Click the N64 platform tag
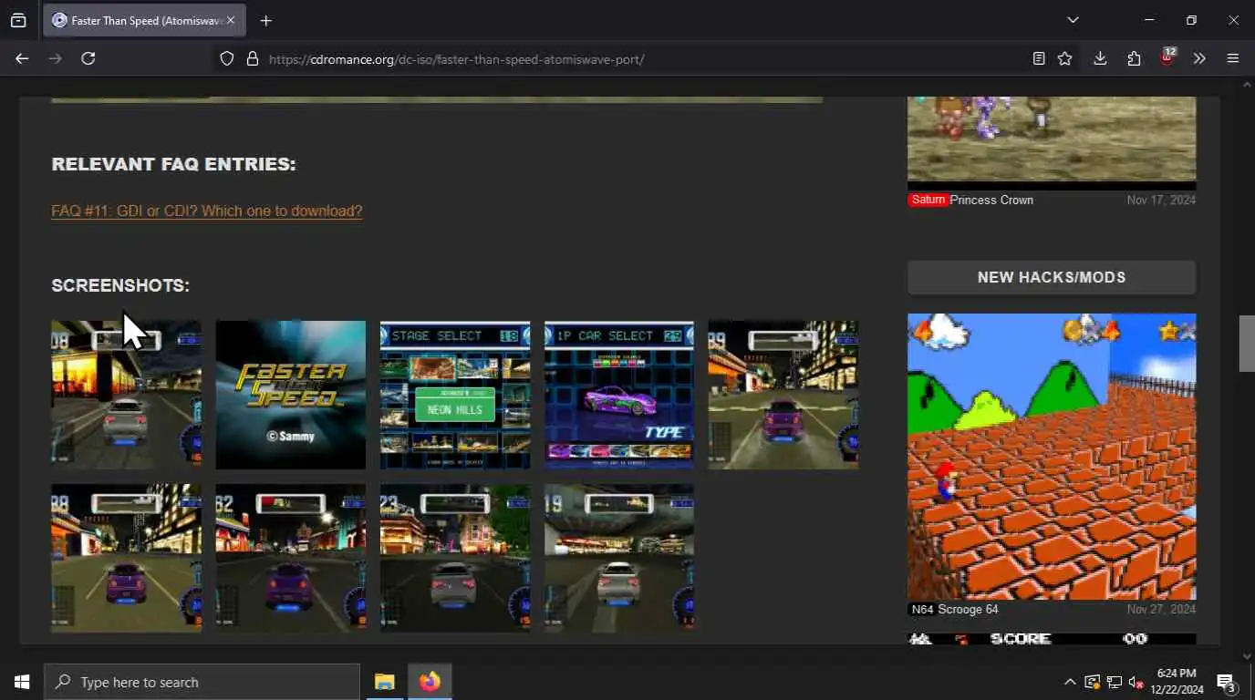Screen dimensions: 1255x700 coord(921,609)
